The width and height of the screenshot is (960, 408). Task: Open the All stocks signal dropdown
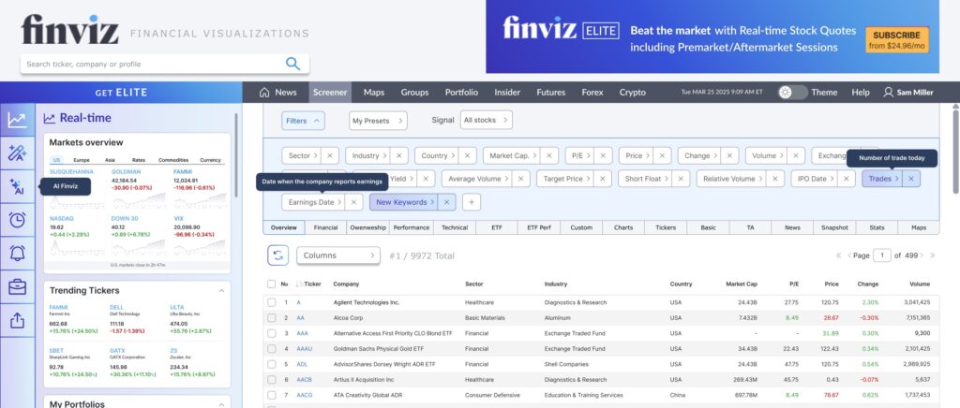coord(487,121)
